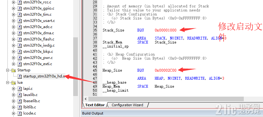Click the stm32f10x_gpio.c file icon
Viewport: 263px width, 117px height.
[20, 9]
